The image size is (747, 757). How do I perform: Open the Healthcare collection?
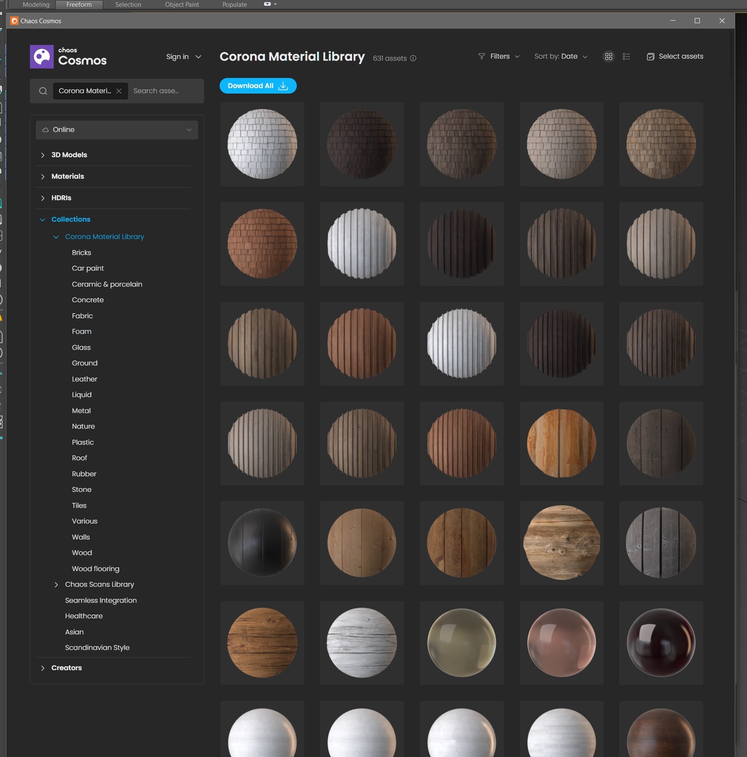(x=84, y=616)
